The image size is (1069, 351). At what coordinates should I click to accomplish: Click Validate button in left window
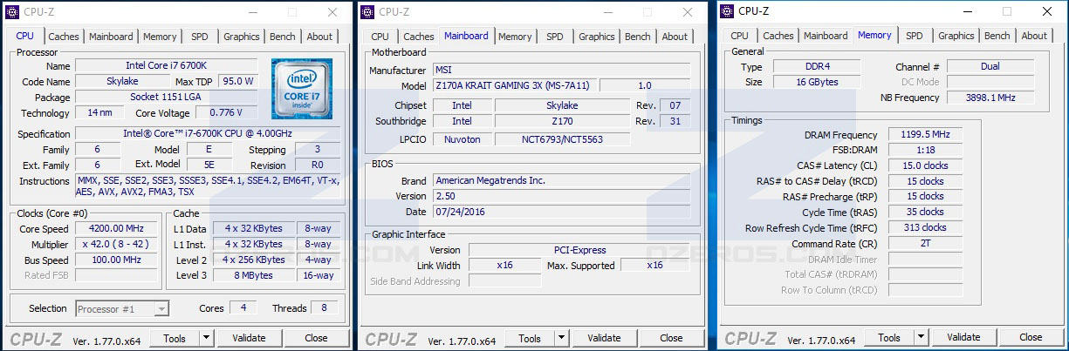(249, 338)
